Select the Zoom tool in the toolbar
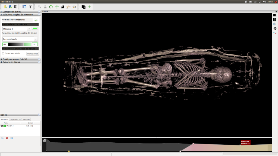Screen dimensions: 278x156 click(x=40, y=7)
